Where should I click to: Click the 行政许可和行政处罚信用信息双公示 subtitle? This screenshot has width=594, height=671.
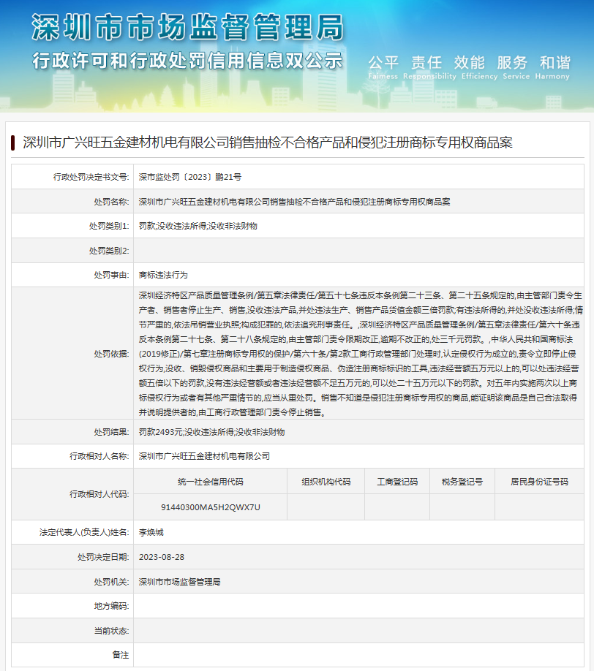click(x=187, y=61)
